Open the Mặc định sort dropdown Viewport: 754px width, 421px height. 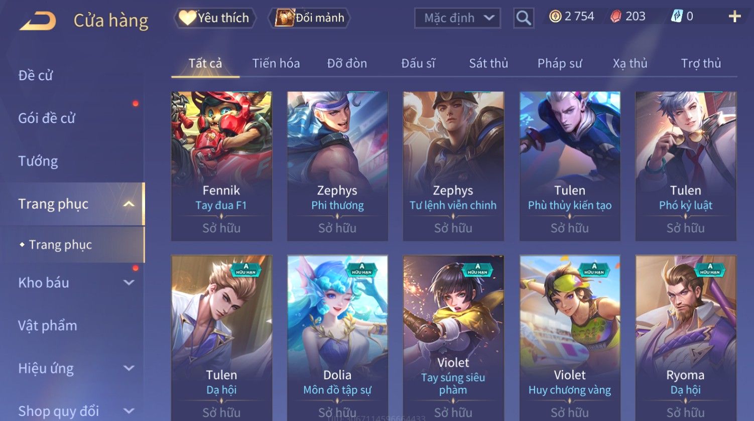pyautogui.click(x=457, y=18)
